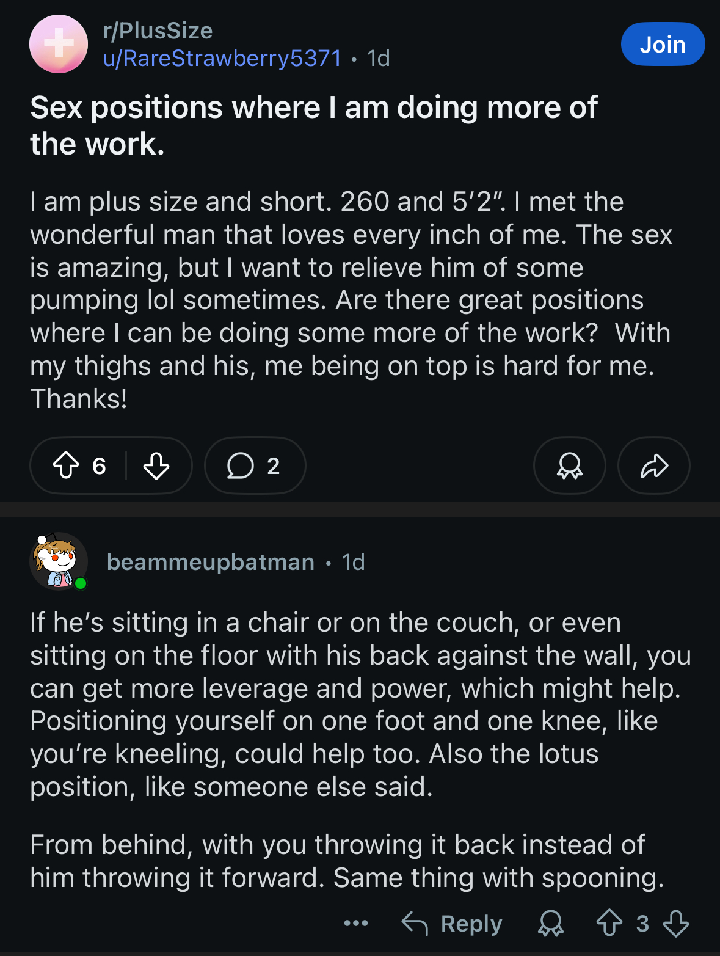
Task: Give an award to the post
Action: point(569,465)
